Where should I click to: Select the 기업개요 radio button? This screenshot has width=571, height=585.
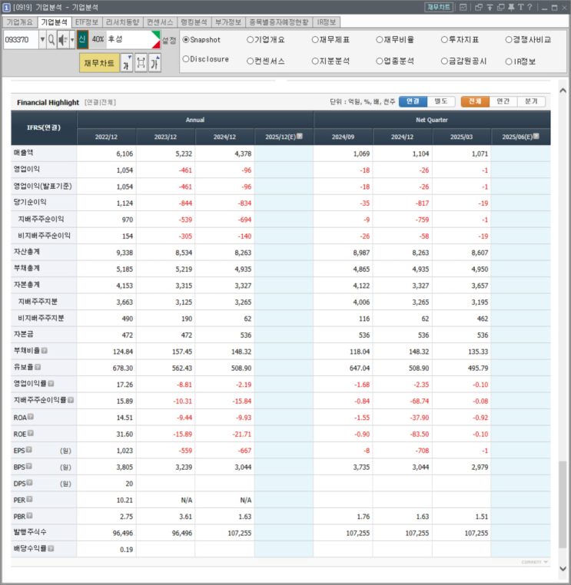tap(251, 40)
